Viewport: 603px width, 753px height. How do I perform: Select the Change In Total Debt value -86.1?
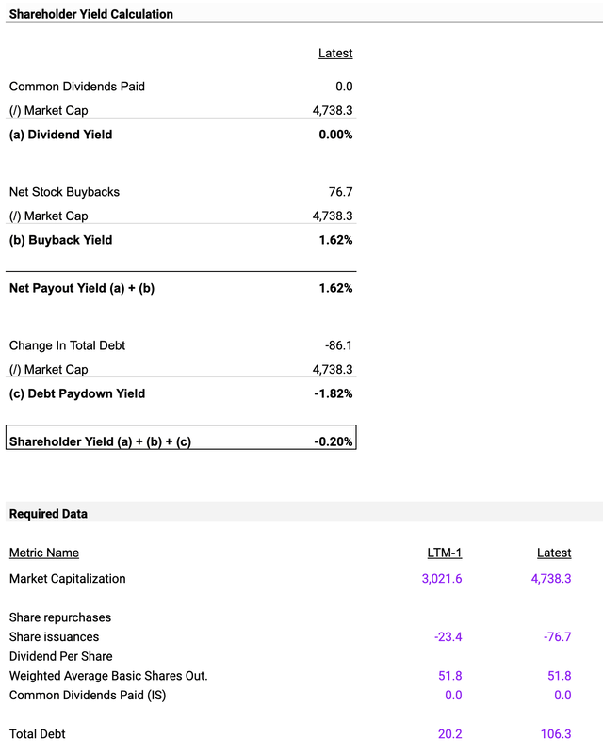pos(337,345)
